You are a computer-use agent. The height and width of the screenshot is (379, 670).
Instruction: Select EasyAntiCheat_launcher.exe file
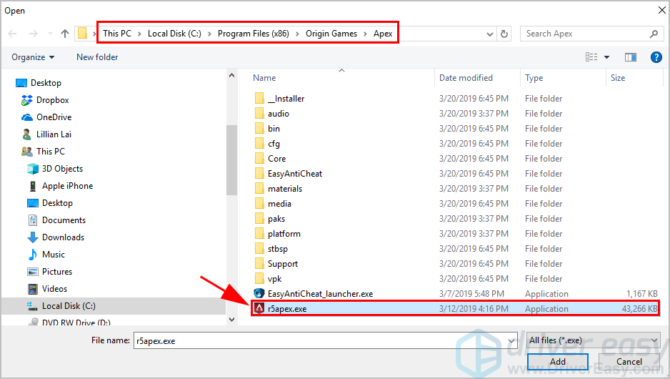(320, 294)
